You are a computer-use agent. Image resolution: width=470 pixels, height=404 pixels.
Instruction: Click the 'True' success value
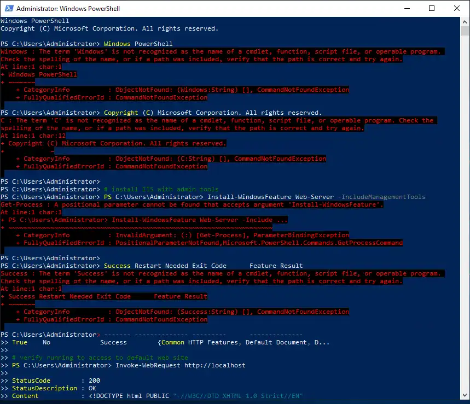click(20, 342)
